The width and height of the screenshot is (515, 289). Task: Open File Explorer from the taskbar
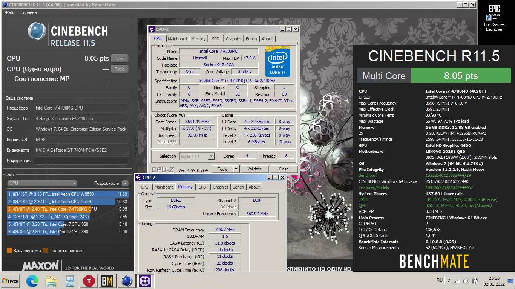(x=51, y=281)
